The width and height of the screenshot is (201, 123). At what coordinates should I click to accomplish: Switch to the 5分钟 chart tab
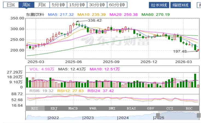[58, 5]
